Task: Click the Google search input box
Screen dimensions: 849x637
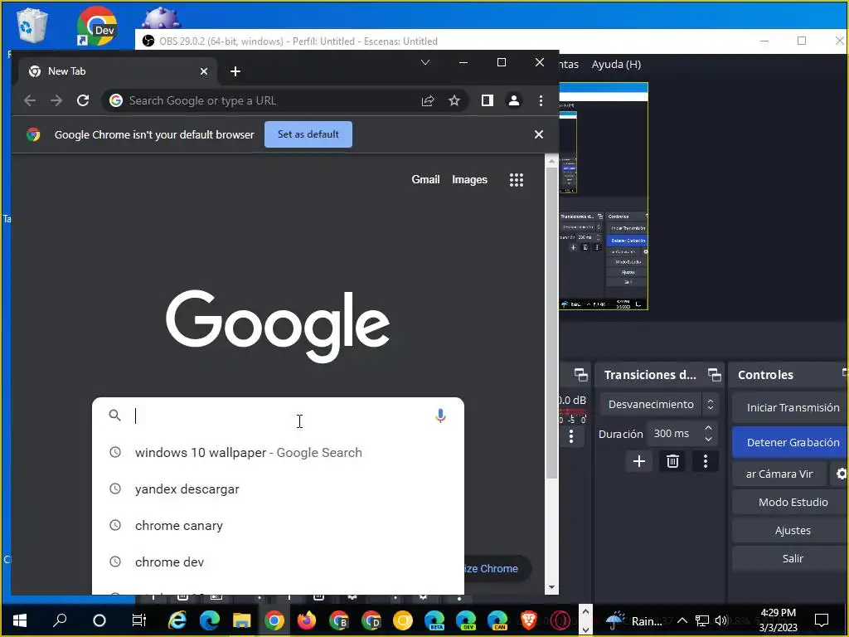Action: (279, 416)
